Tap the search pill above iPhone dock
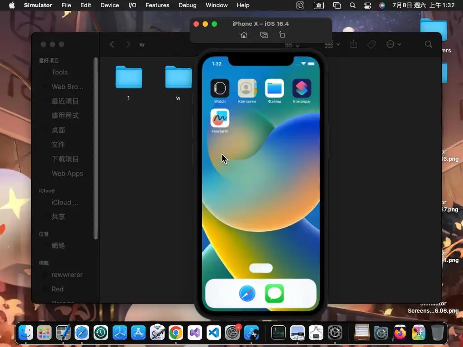 pos(261,268)
